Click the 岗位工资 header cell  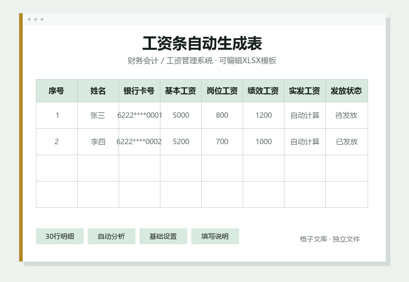point(222,91)
